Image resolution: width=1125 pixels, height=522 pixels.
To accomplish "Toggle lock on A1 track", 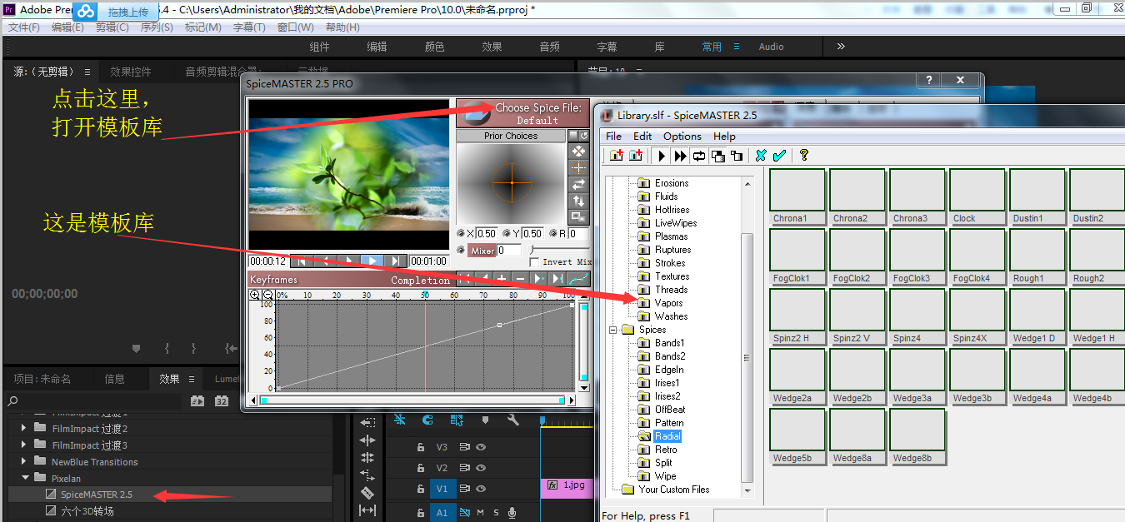I will coord(421,513).
